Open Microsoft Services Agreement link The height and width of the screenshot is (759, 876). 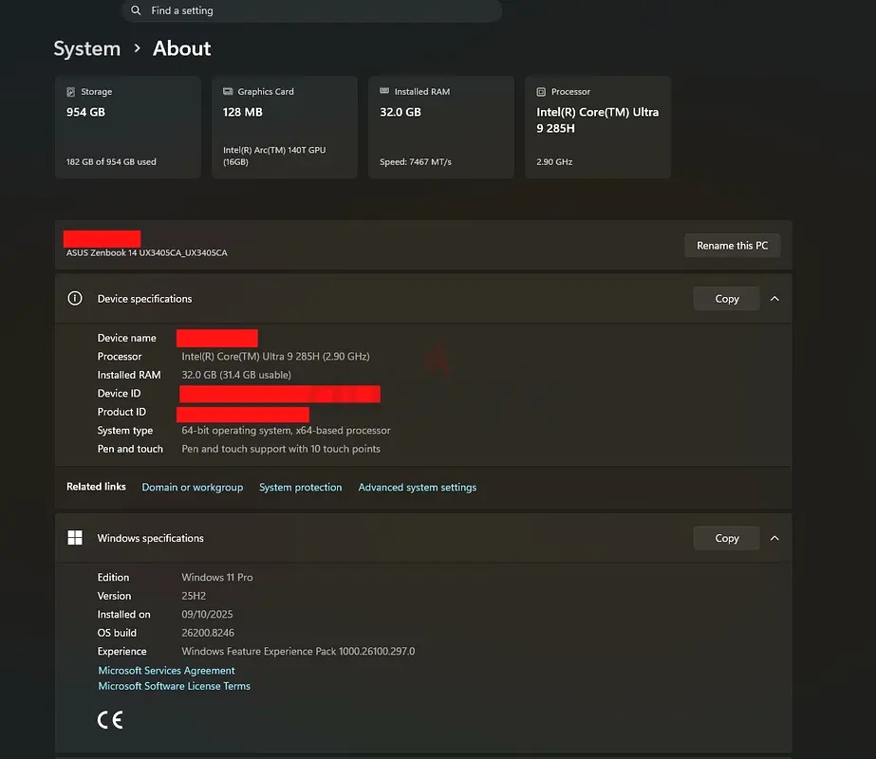pyautogui.click(x=166, y=671)
